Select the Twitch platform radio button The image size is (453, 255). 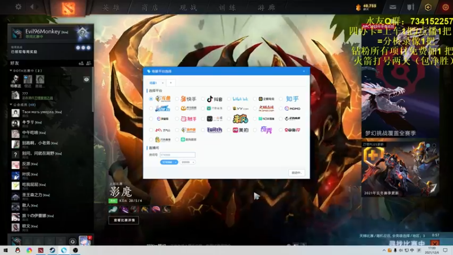pyautogui.click(x=203, y=130)
